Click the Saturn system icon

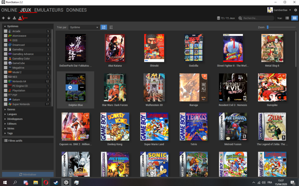point(10,99)
